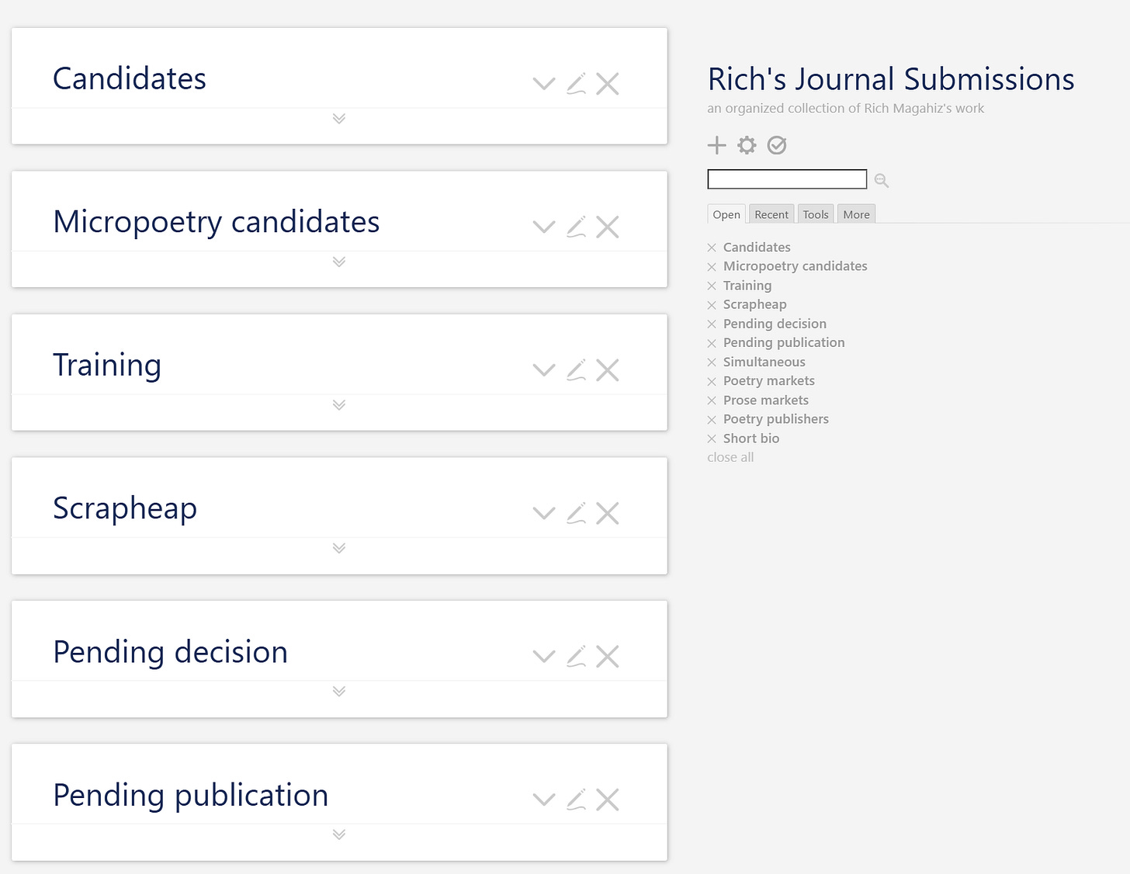Close the Scrapheap tiddler with its X icon
This screenshot has width=1130, height=874.
pos(608,513)
